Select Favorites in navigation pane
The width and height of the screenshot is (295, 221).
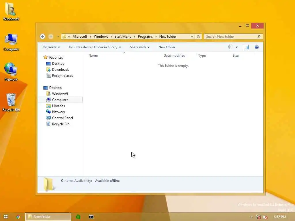(x=56, y=58)
